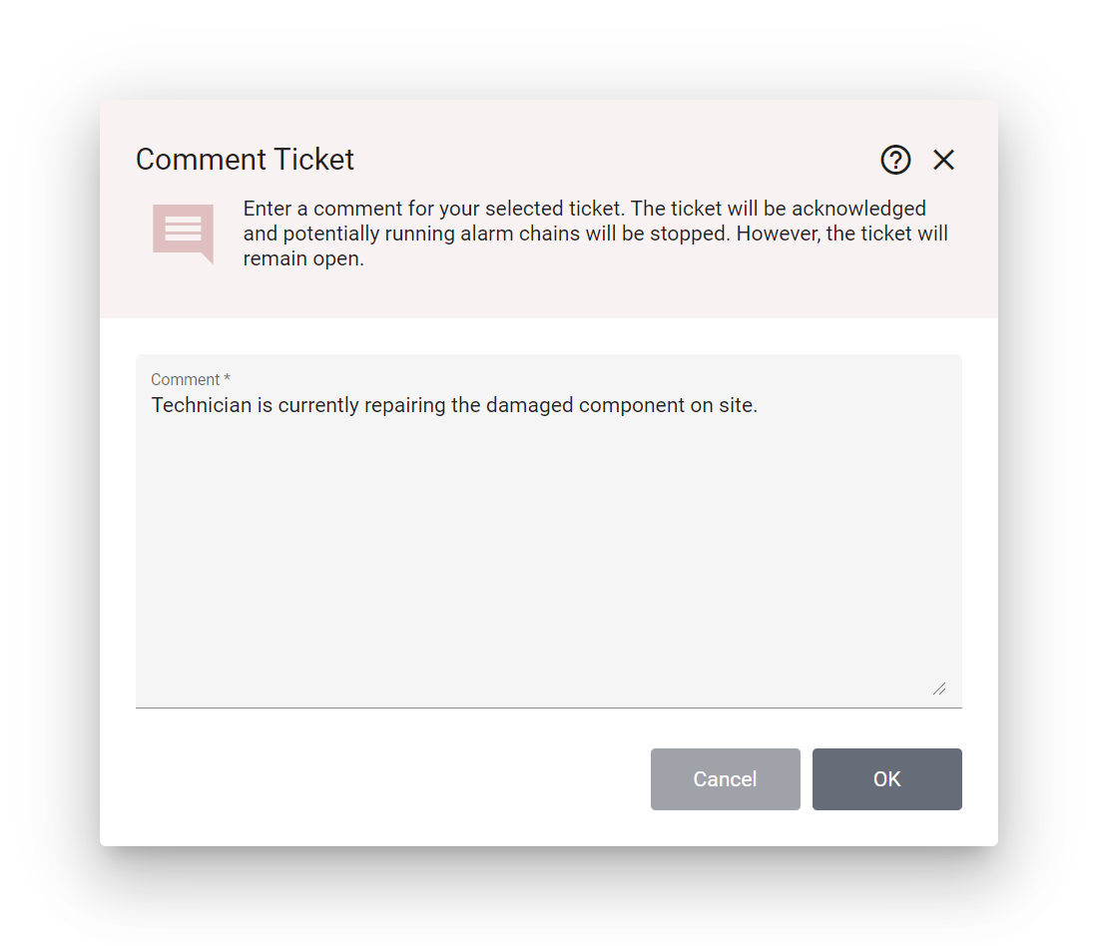Click the word "However" in the description
Screen dimensions: 1098x946
(779, 235)
